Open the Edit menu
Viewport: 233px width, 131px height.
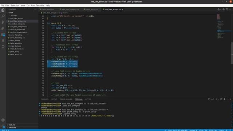pos(7,5)
